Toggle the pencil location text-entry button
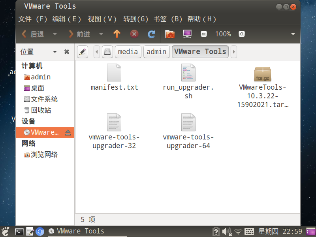This screenshot has height=237, width=316. (83, 52)
